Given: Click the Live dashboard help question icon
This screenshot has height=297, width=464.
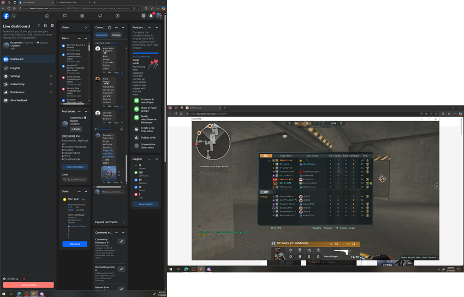Looking at the screenshot, I should click(38, 26).
